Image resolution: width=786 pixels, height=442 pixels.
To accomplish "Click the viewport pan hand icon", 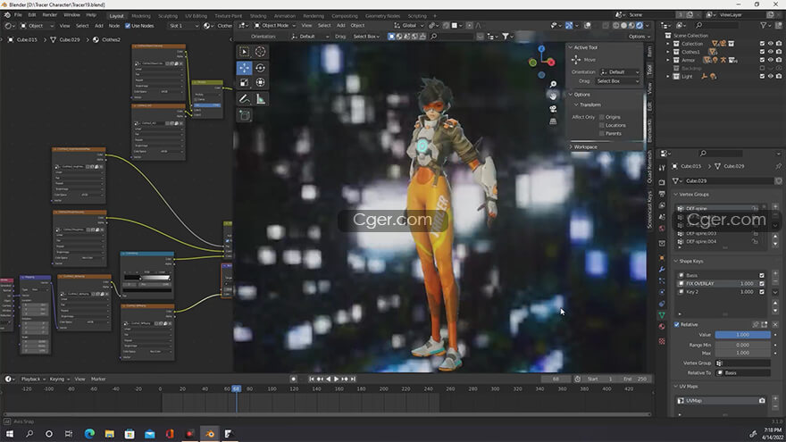I will click(553, 96).
